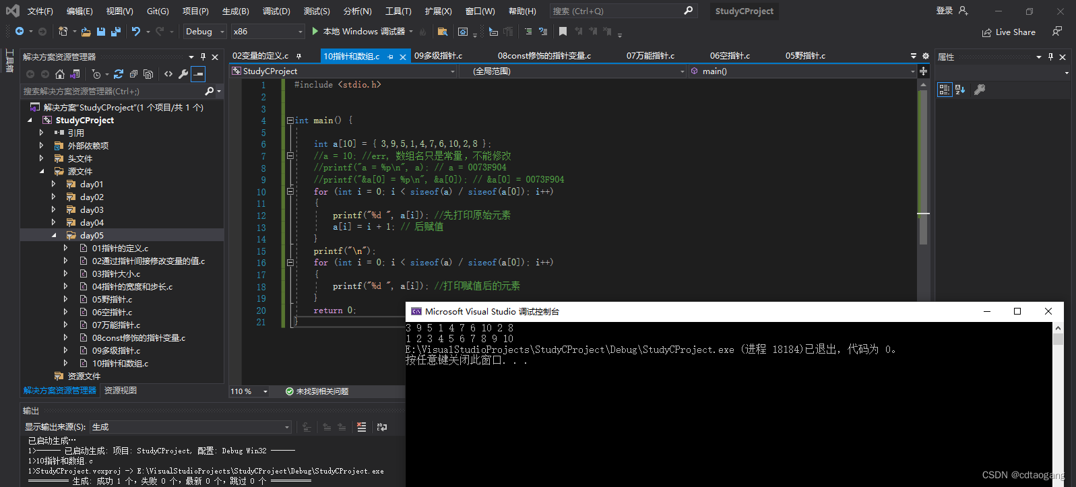1076x487 pixels.
Task: Open the output source 生成 dropdown
Action: tap(191, 427)
